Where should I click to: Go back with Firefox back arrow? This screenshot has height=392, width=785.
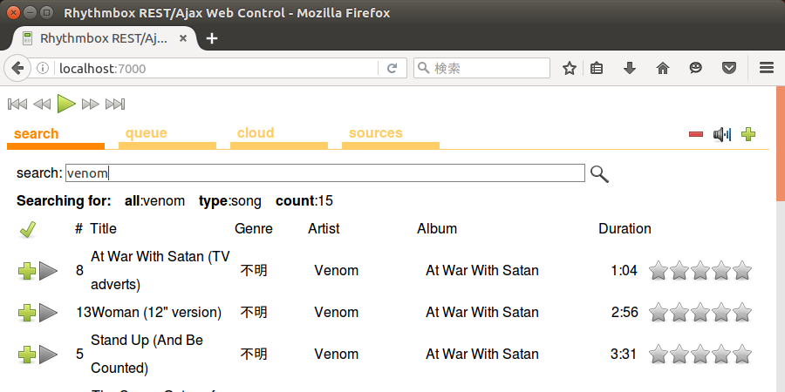[x=17, y=68]
